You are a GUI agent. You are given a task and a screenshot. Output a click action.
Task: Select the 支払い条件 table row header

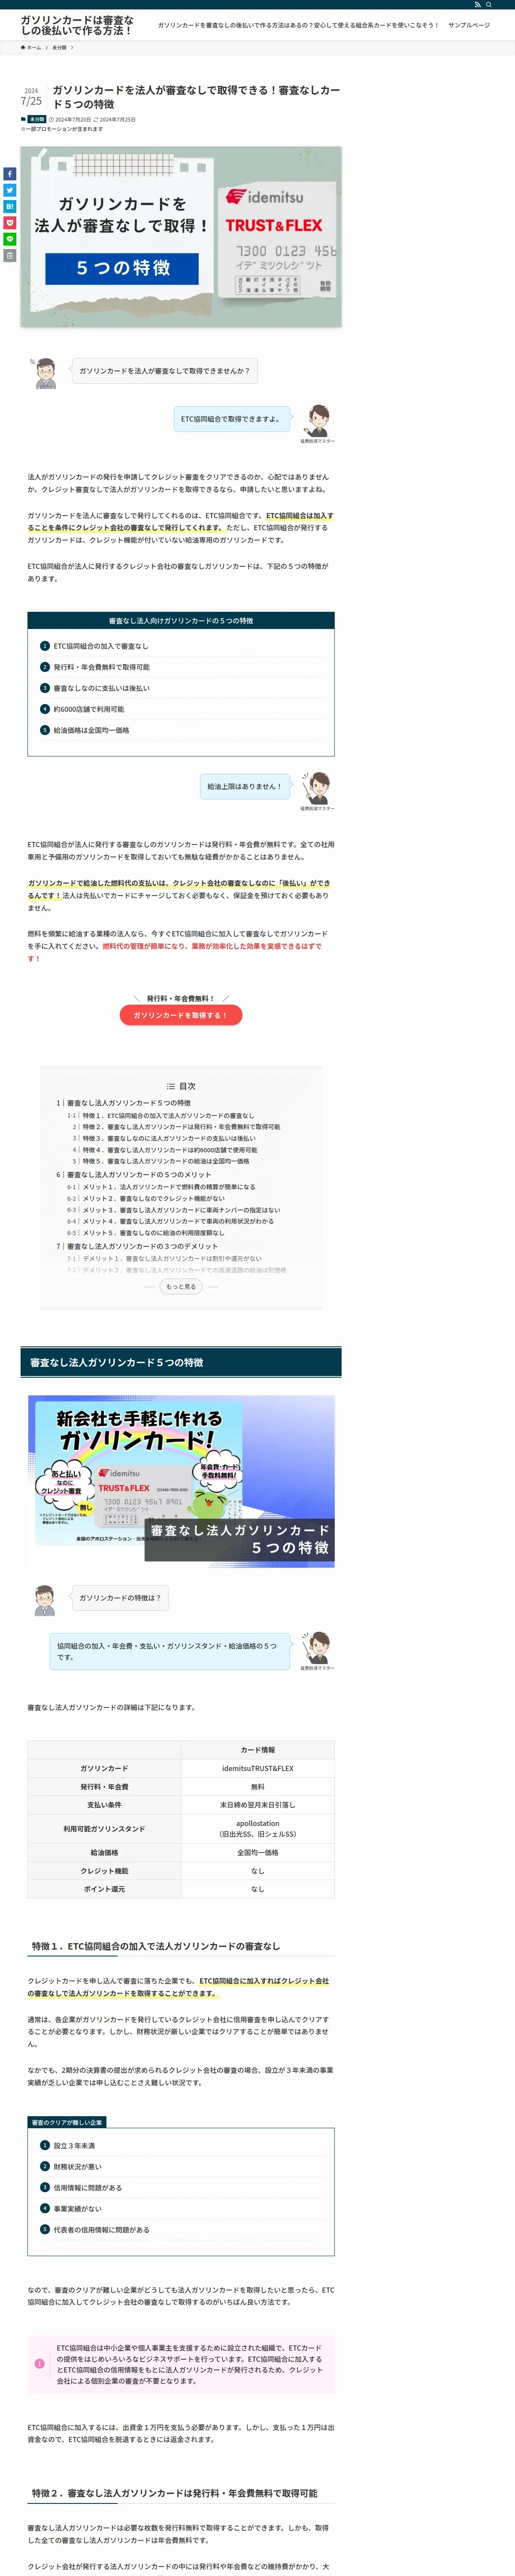(104, 1805)
